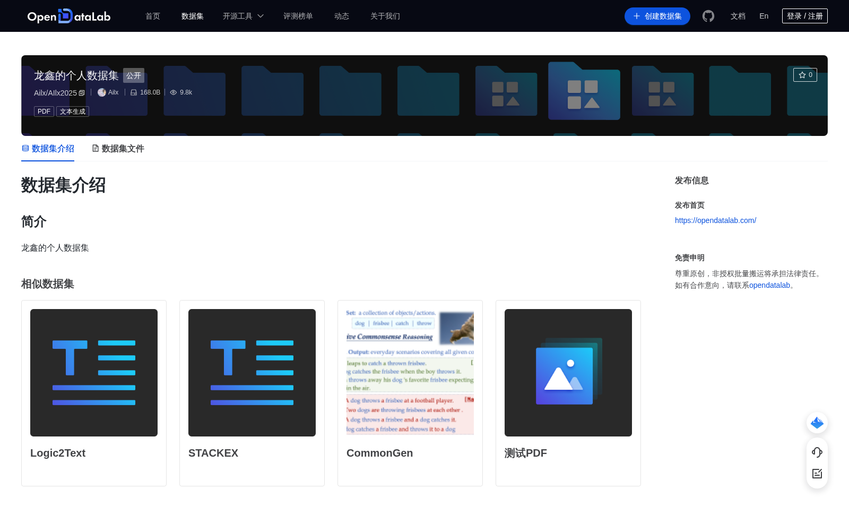The image size is (849, 531).
Task: Click the 测试PDF card title
Action: pos(526,453)
